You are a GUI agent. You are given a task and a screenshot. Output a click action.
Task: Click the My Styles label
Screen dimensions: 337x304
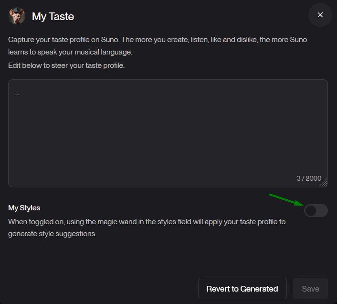[x=24, y=208]
